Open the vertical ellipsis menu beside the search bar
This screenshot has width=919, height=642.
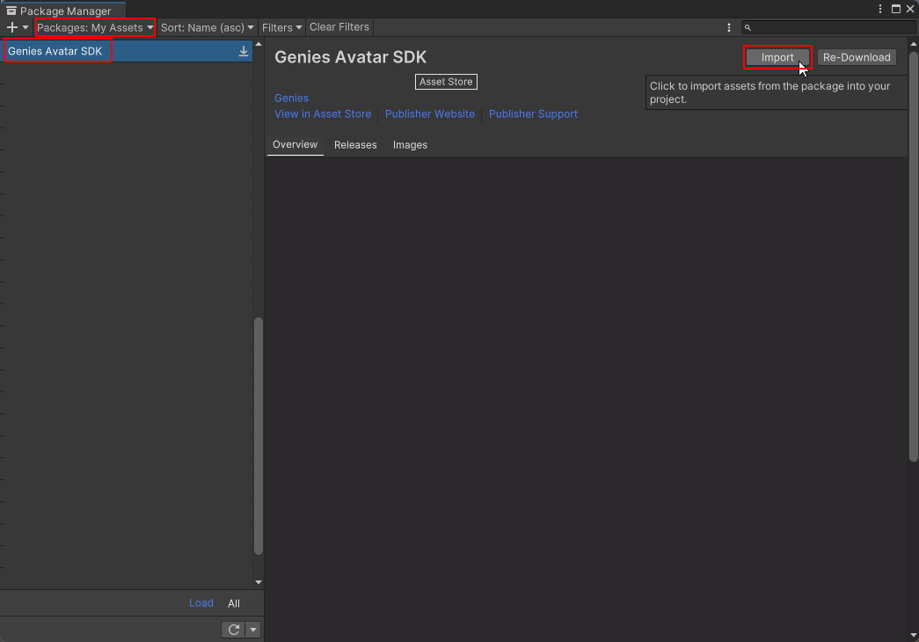729,27
